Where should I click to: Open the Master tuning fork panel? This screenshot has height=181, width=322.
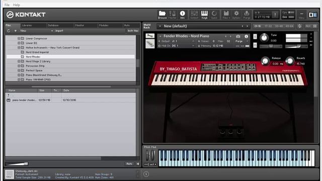point(172,15)
